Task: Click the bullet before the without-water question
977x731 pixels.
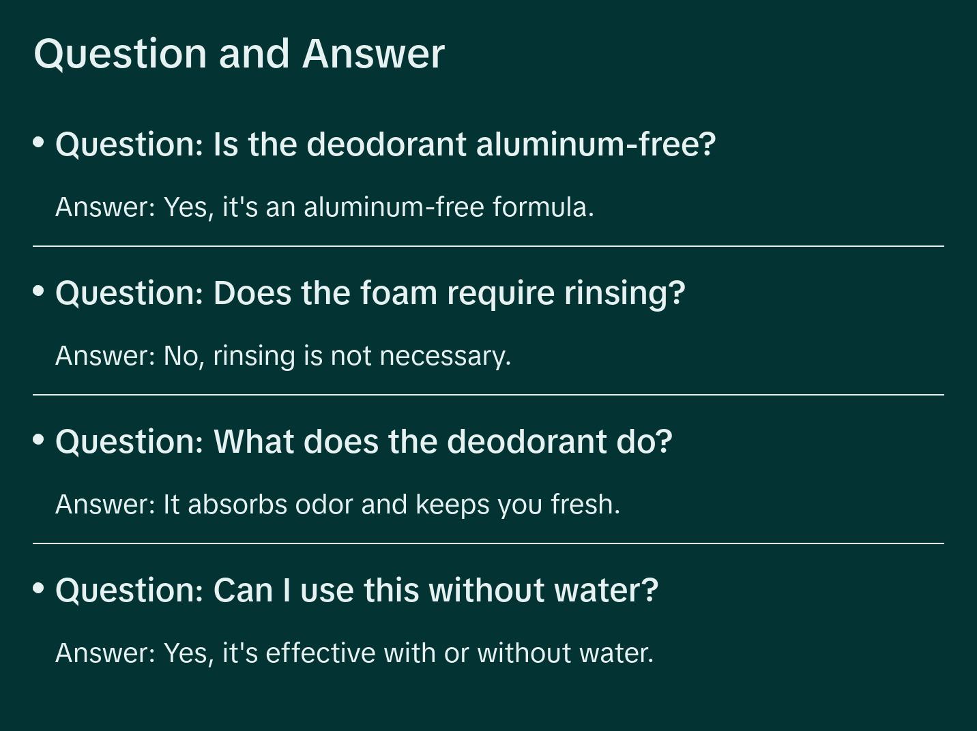Action: coord(39,588)
